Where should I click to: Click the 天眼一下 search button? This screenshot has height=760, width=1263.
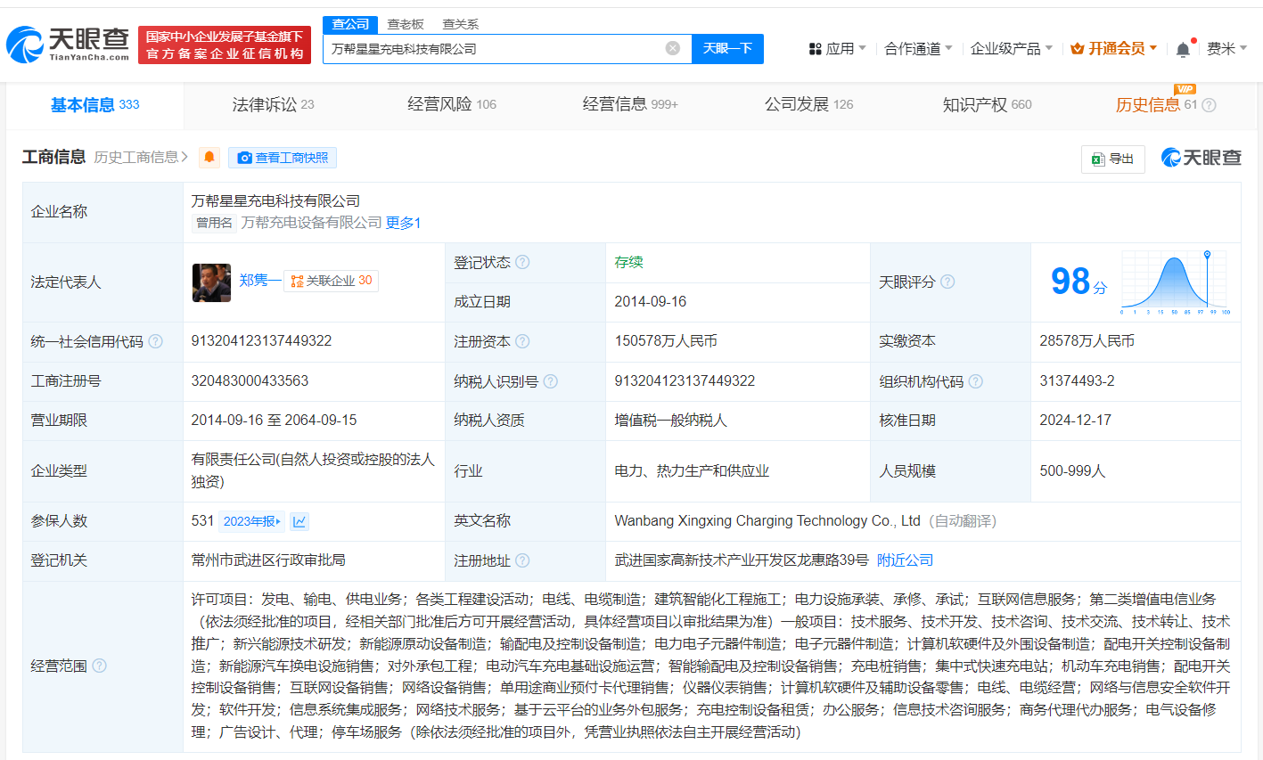tap(727, 48)
